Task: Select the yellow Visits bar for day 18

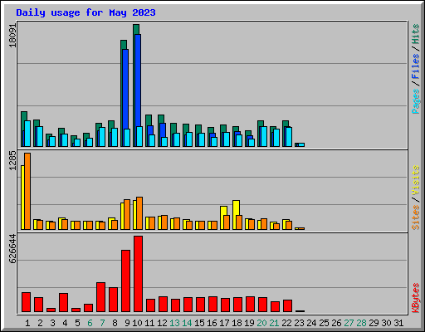Action: [236, 207]
